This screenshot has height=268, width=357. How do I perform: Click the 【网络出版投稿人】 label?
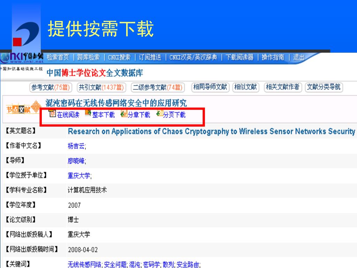29,234
